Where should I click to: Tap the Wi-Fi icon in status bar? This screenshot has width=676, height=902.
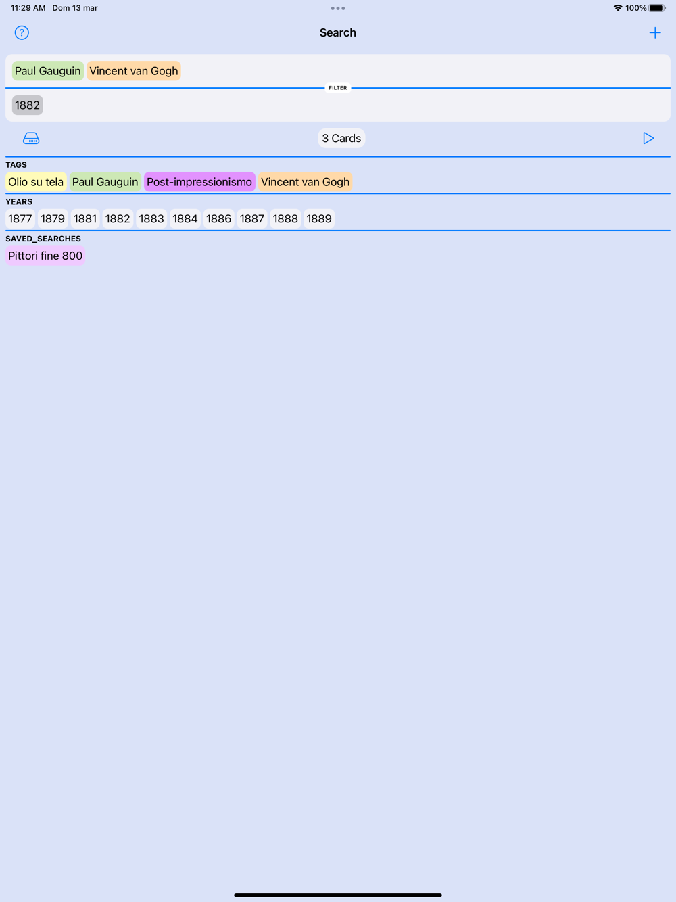coord(618,8)
